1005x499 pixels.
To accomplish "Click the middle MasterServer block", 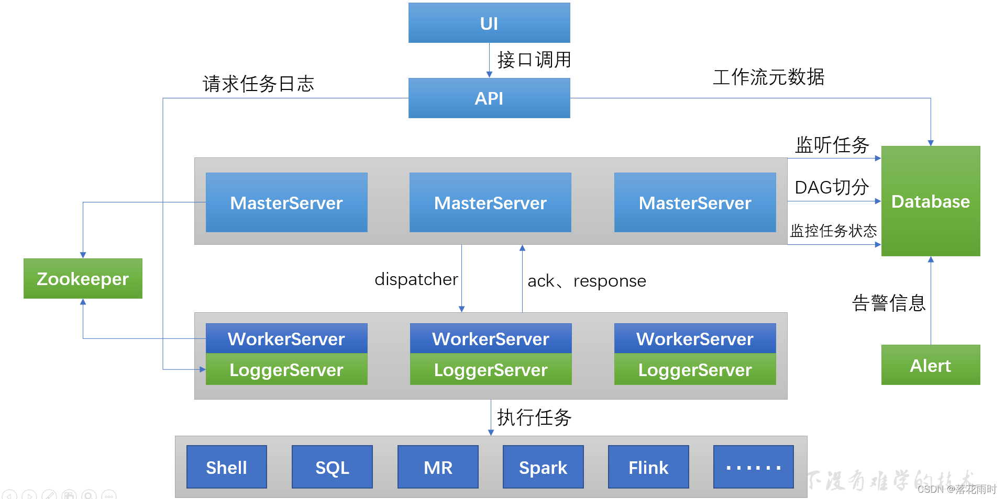I will pyautogui.click(x=490, y=202).
